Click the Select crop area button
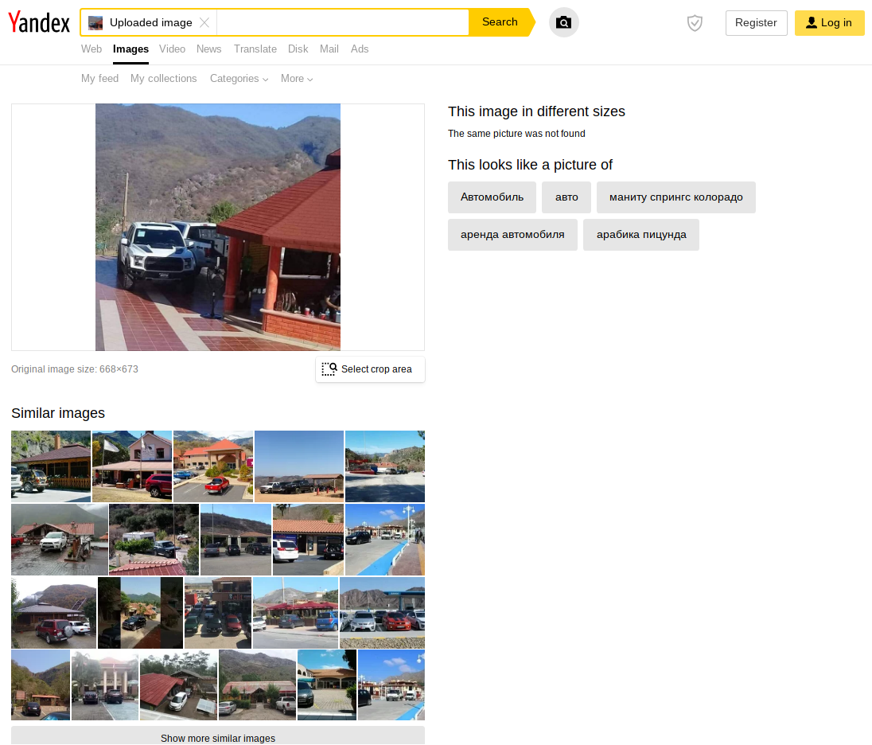This screenshot has height=745, width=872. tap(370, 369)
